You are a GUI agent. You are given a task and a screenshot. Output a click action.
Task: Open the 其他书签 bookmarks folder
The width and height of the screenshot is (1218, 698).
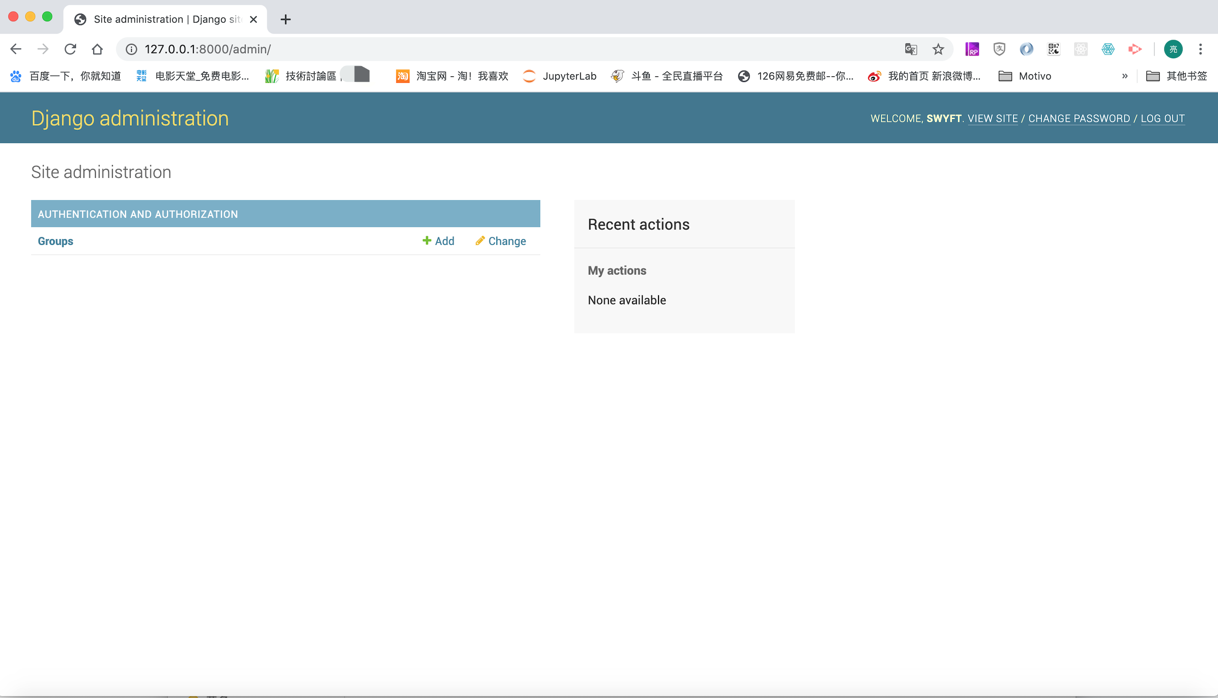(x=1177, y=76)
